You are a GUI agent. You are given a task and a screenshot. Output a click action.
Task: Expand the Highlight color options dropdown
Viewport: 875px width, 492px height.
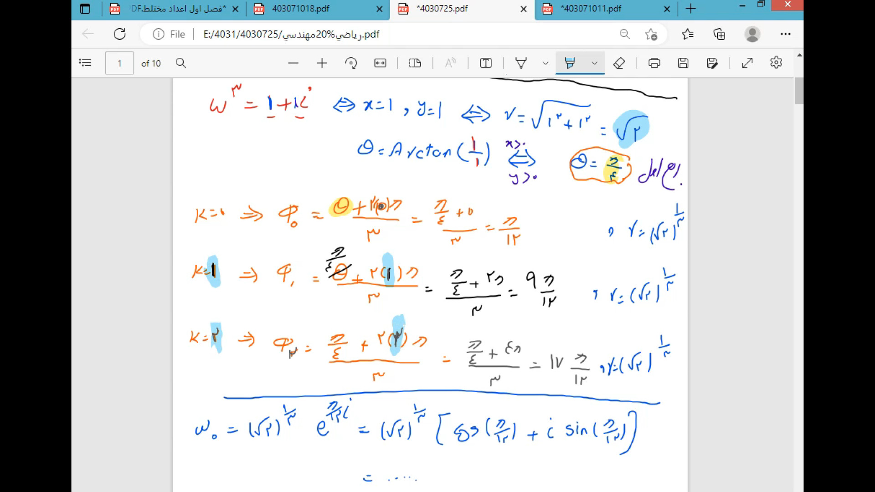tap(594, 63)
